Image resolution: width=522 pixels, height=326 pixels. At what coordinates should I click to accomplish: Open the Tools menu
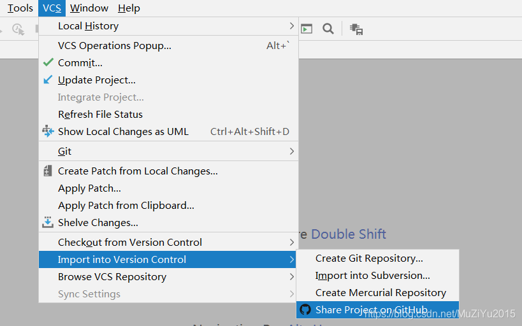(x=20, y=8)
